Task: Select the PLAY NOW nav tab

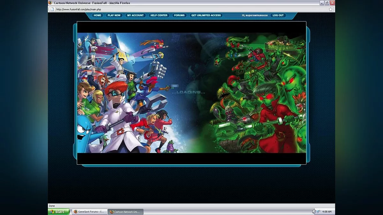Action: pyautogui.click(x=114, y=15)
